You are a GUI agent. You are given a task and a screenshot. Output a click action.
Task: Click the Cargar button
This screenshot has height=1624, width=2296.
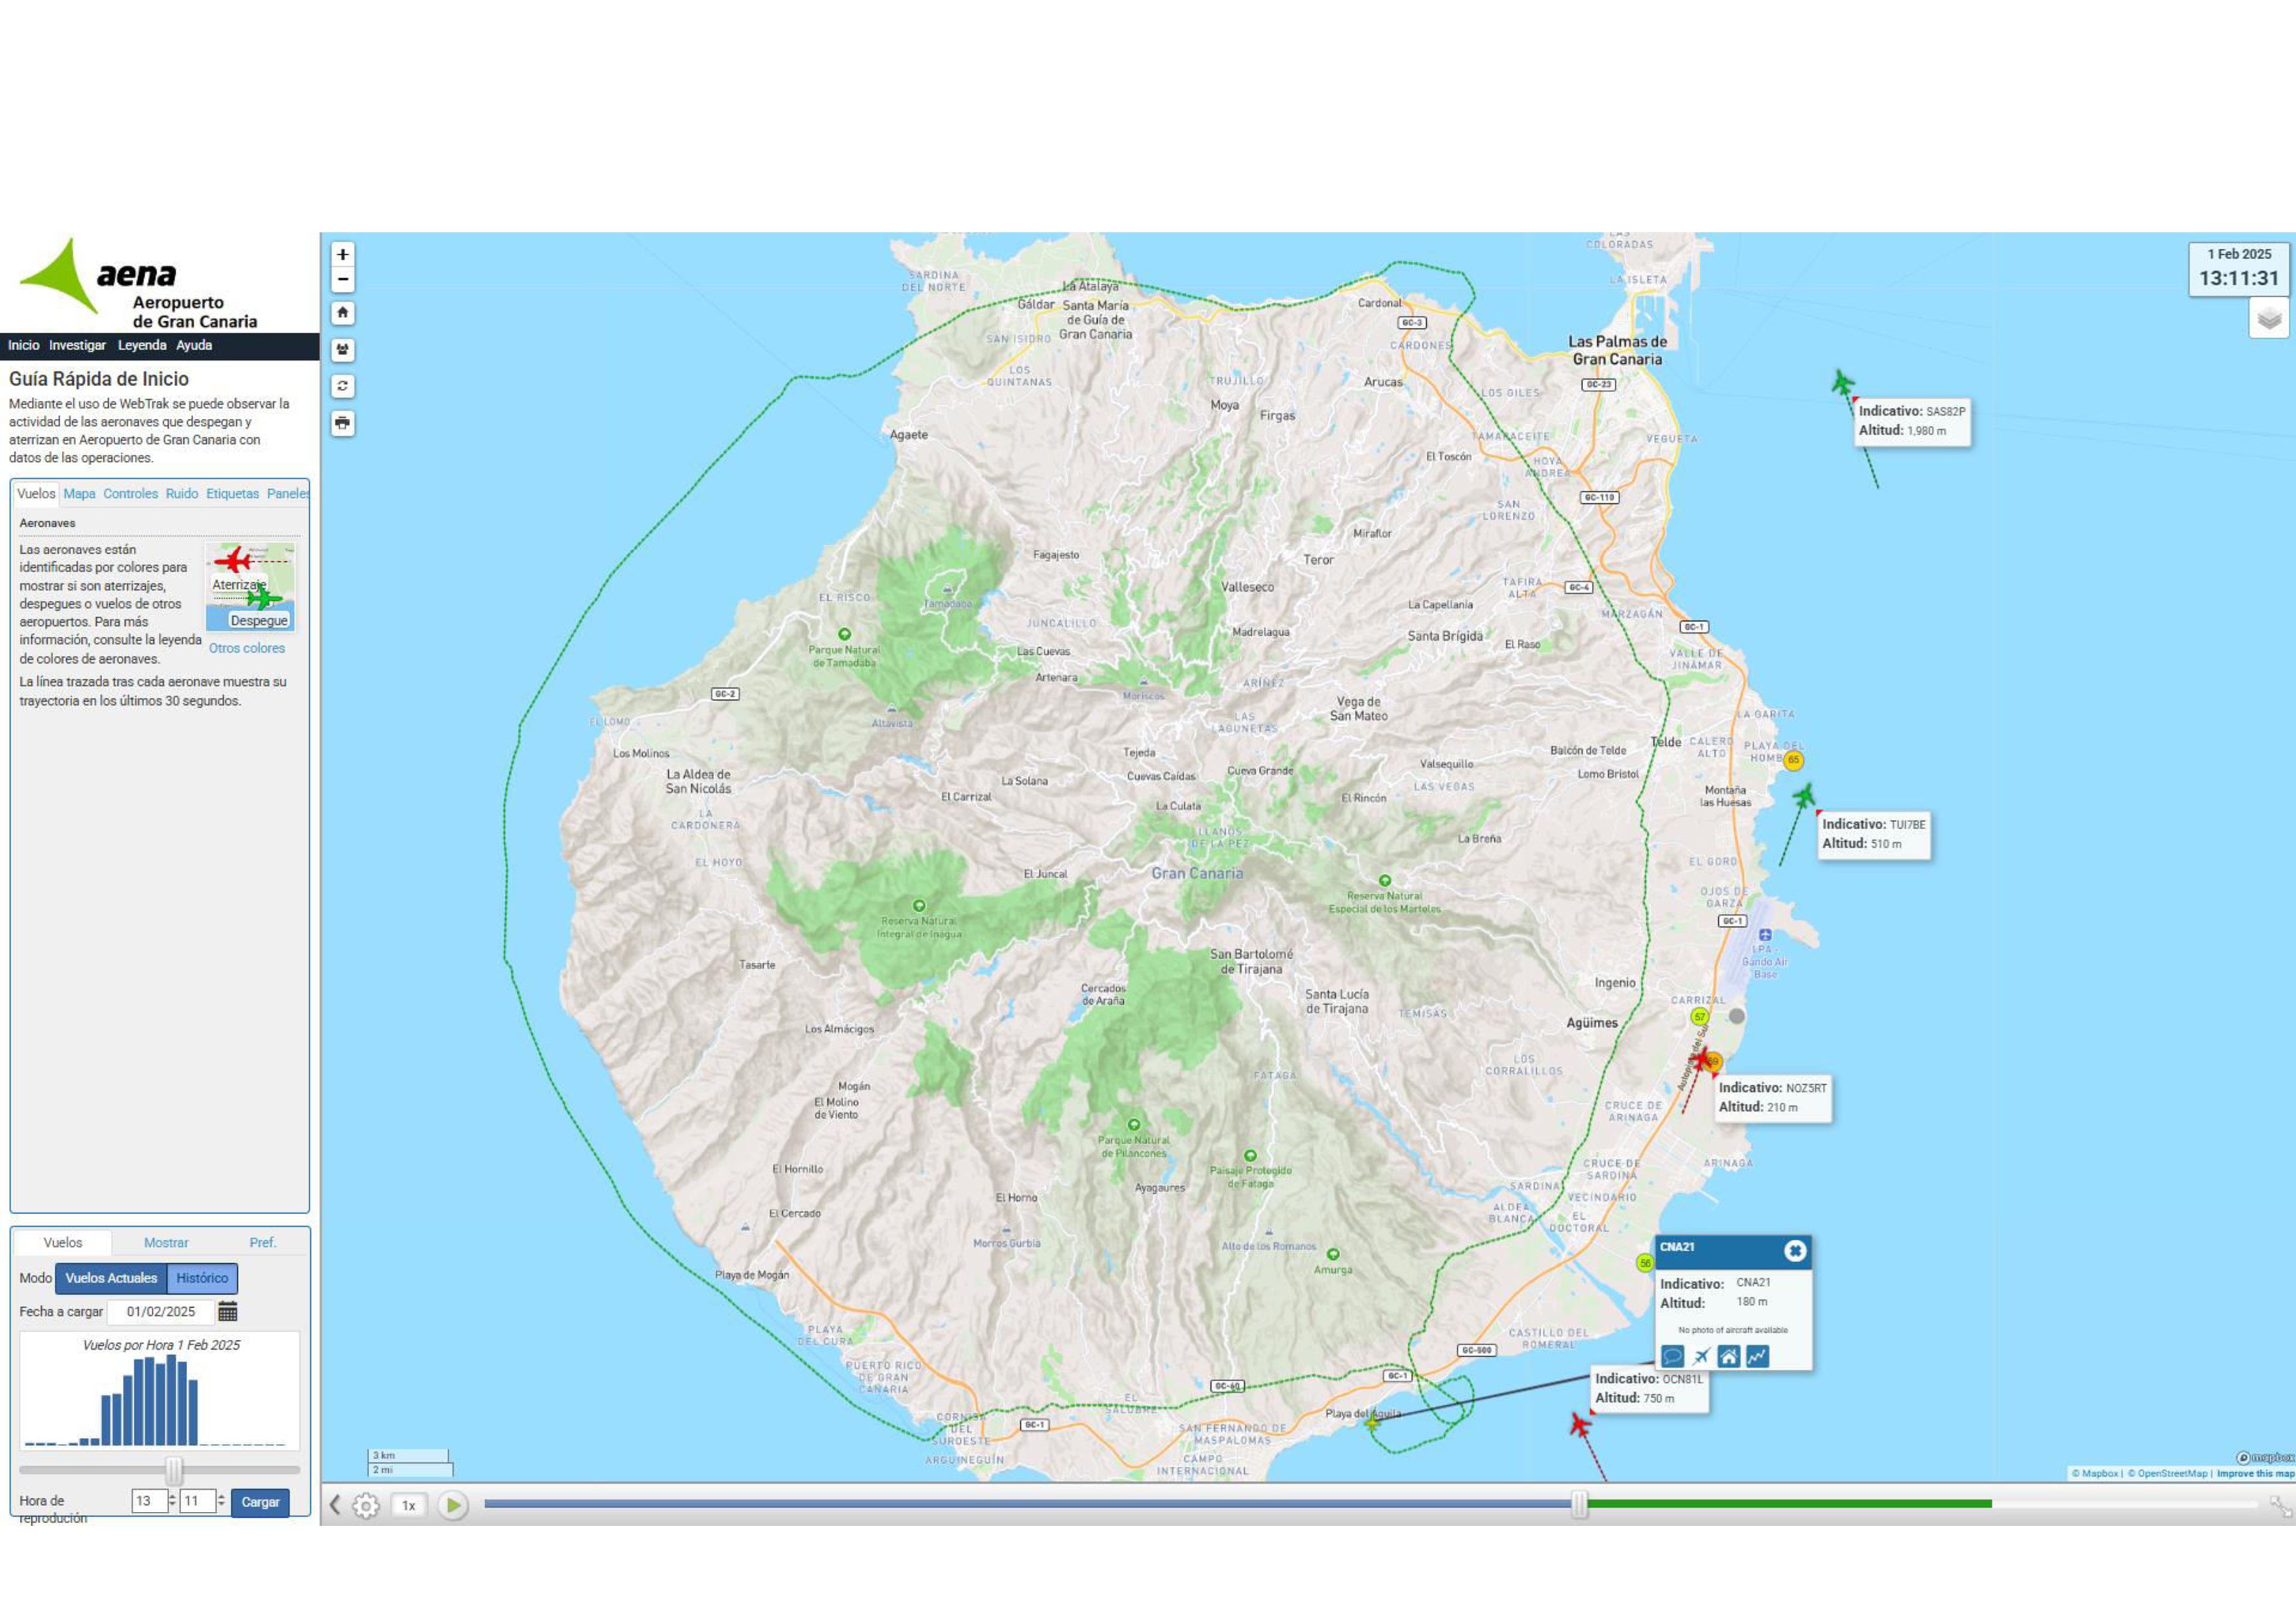(260, 1502)
